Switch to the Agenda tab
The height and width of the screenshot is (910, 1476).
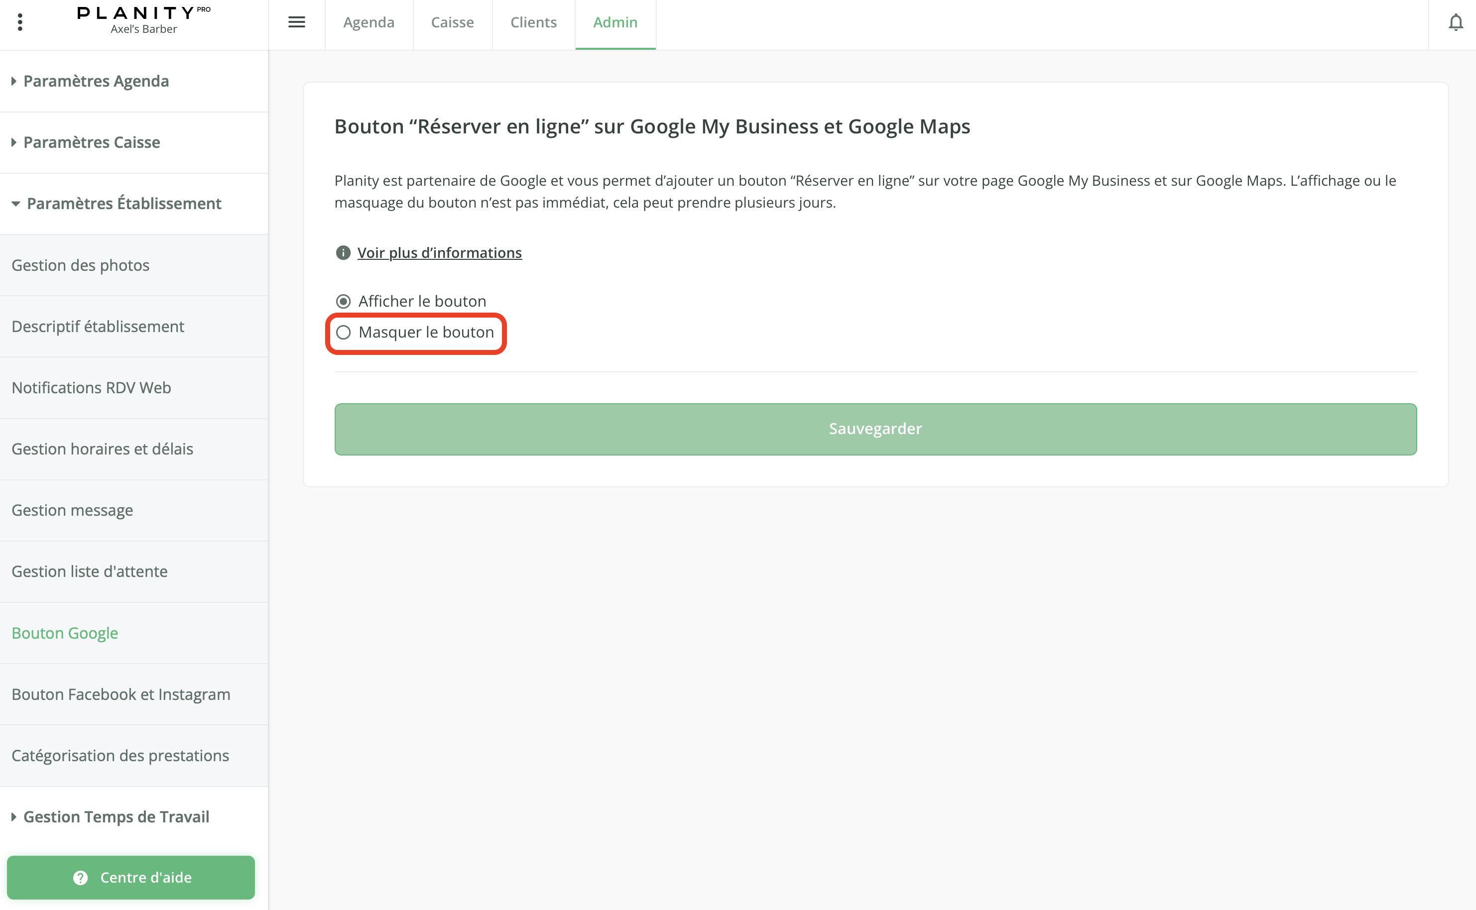(369, 22)
